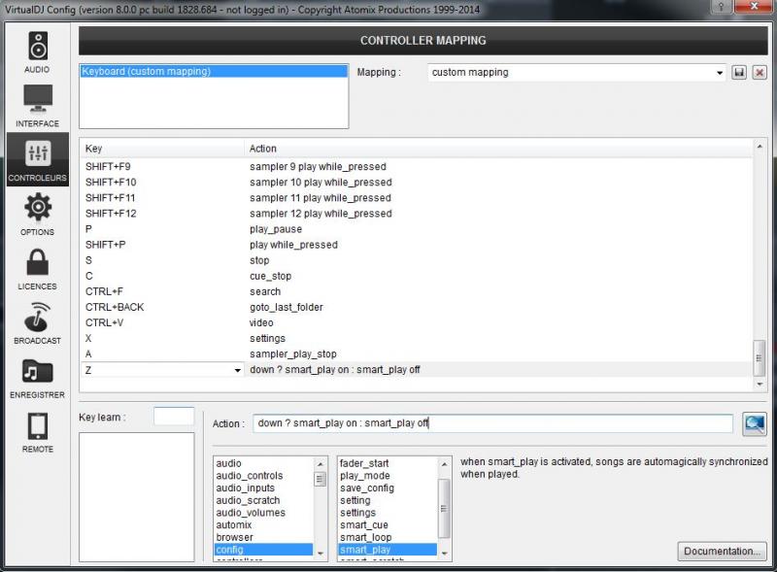Save the mapping with the floppy disk icon
This screenshot has width=777, height=572.
pos(739,72)
